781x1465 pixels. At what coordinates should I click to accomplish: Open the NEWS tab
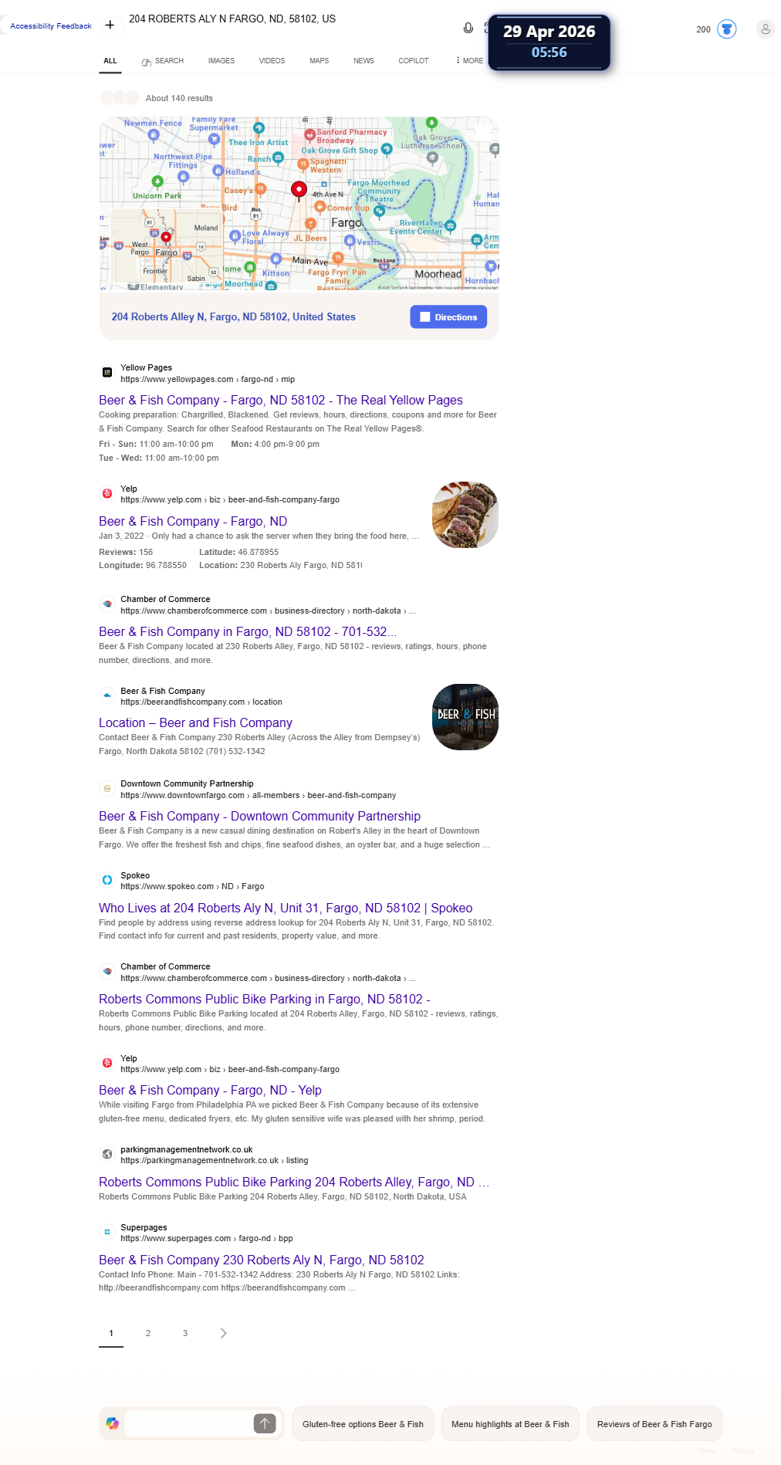pyautogui.click(x=363, y=61)
